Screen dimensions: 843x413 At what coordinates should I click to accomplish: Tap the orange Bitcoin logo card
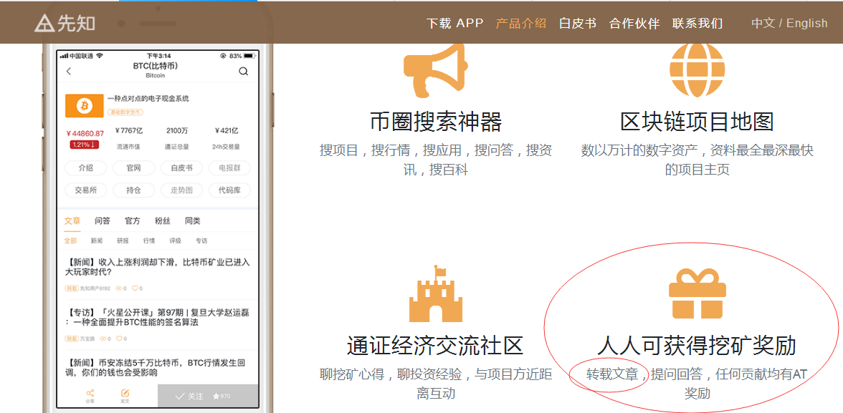pos(84,106)
